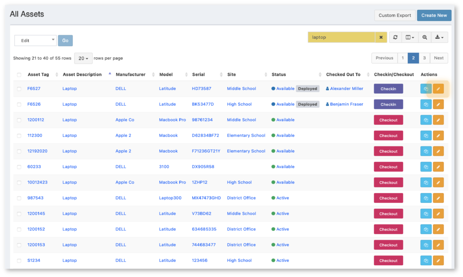The height and width of the screenshot is (277, 463).
Task: Click the edit pencil for asset S1234
Action: tap(438, 261)
